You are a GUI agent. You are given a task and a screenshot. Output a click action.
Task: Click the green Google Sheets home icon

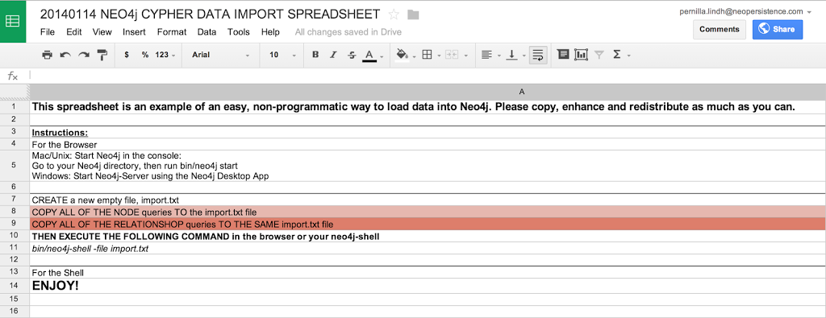13,21
